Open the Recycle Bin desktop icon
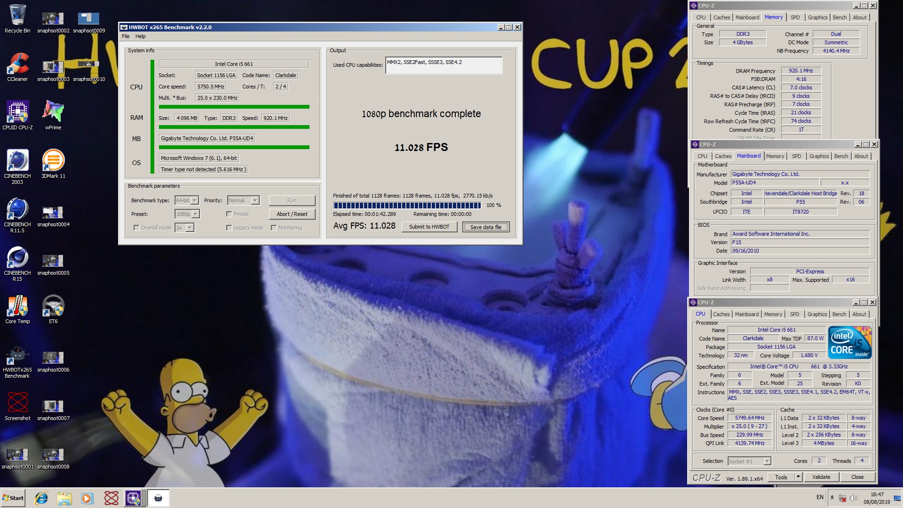The width and height of the screenshot is (903, 508). [x=17, y=19]
